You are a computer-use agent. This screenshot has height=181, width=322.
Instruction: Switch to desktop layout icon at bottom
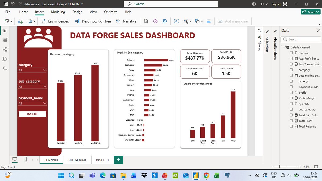[15, 159]
